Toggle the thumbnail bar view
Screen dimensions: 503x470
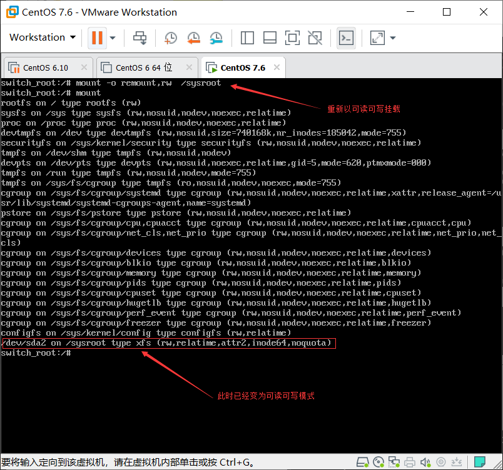coord(270,37)
